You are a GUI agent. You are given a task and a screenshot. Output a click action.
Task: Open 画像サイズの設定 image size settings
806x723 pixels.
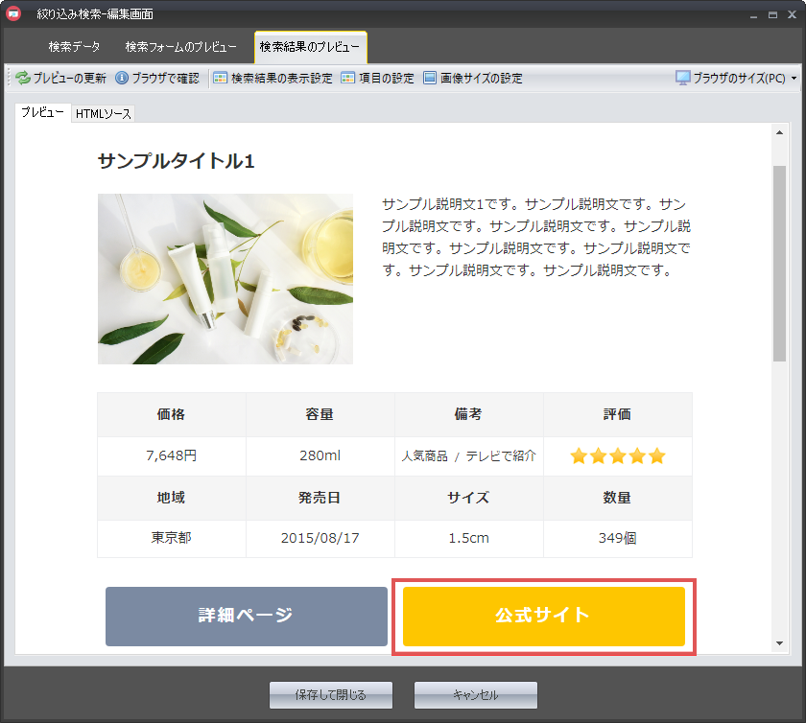(473, 79)
